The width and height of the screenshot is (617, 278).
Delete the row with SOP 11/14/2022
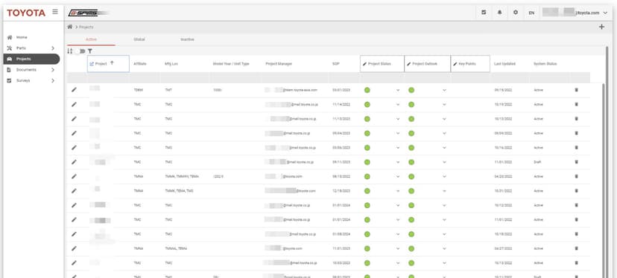coord(577,105)
